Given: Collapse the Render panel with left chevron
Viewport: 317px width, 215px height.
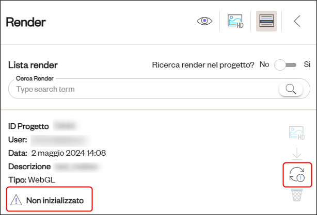Looking at the screenshot, I should (x=297, y=21).
